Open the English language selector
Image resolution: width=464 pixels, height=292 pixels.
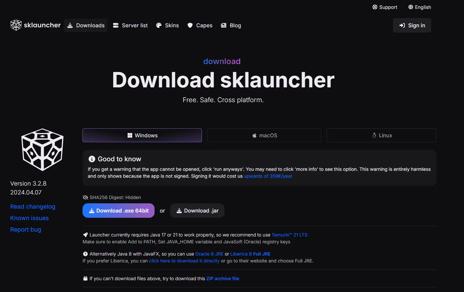(419, 7)
